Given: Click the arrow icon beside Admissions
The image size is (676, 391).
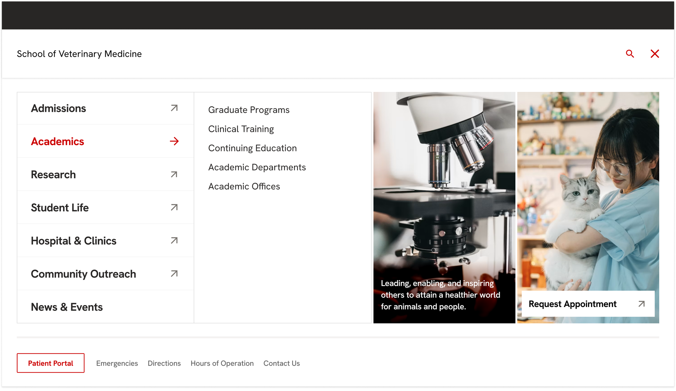Looking at the screenshot, I should point(174,108).
